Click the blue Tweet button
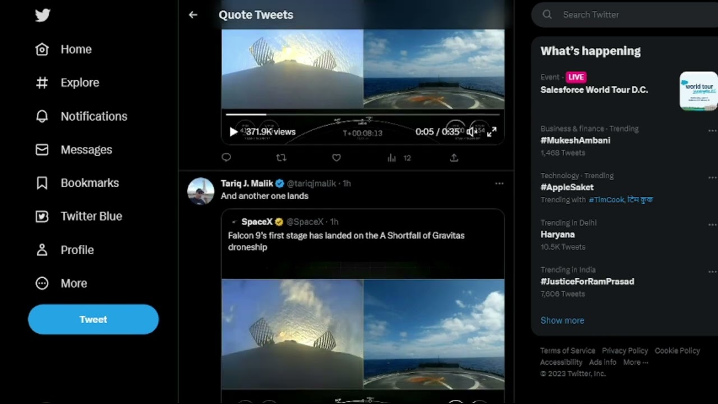 click(93, 319)
